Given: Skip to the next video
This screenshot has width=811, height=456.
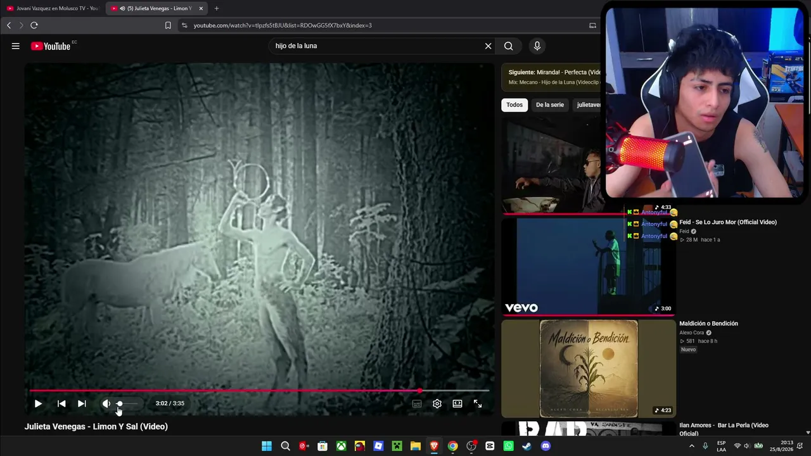Looking at the screenshot, I should click(x=82, y=403).
